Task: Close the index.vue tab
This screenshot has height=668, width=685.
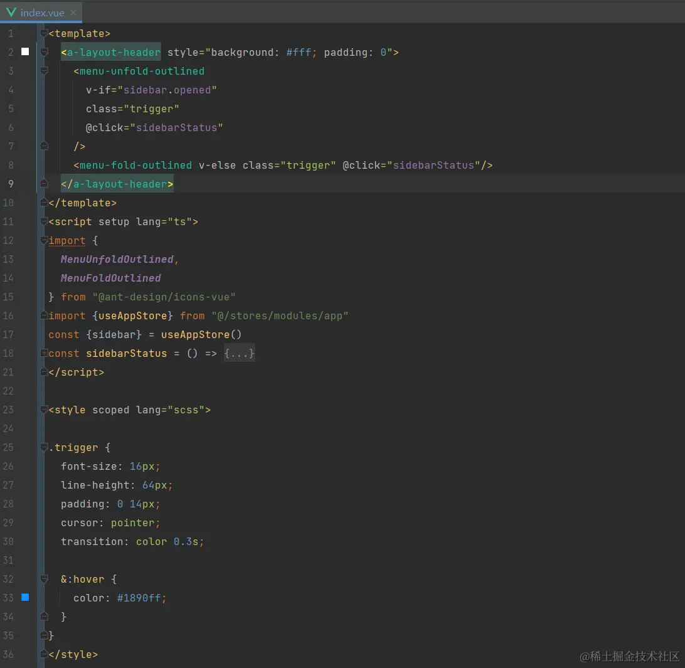Action: tap(73, 13)
